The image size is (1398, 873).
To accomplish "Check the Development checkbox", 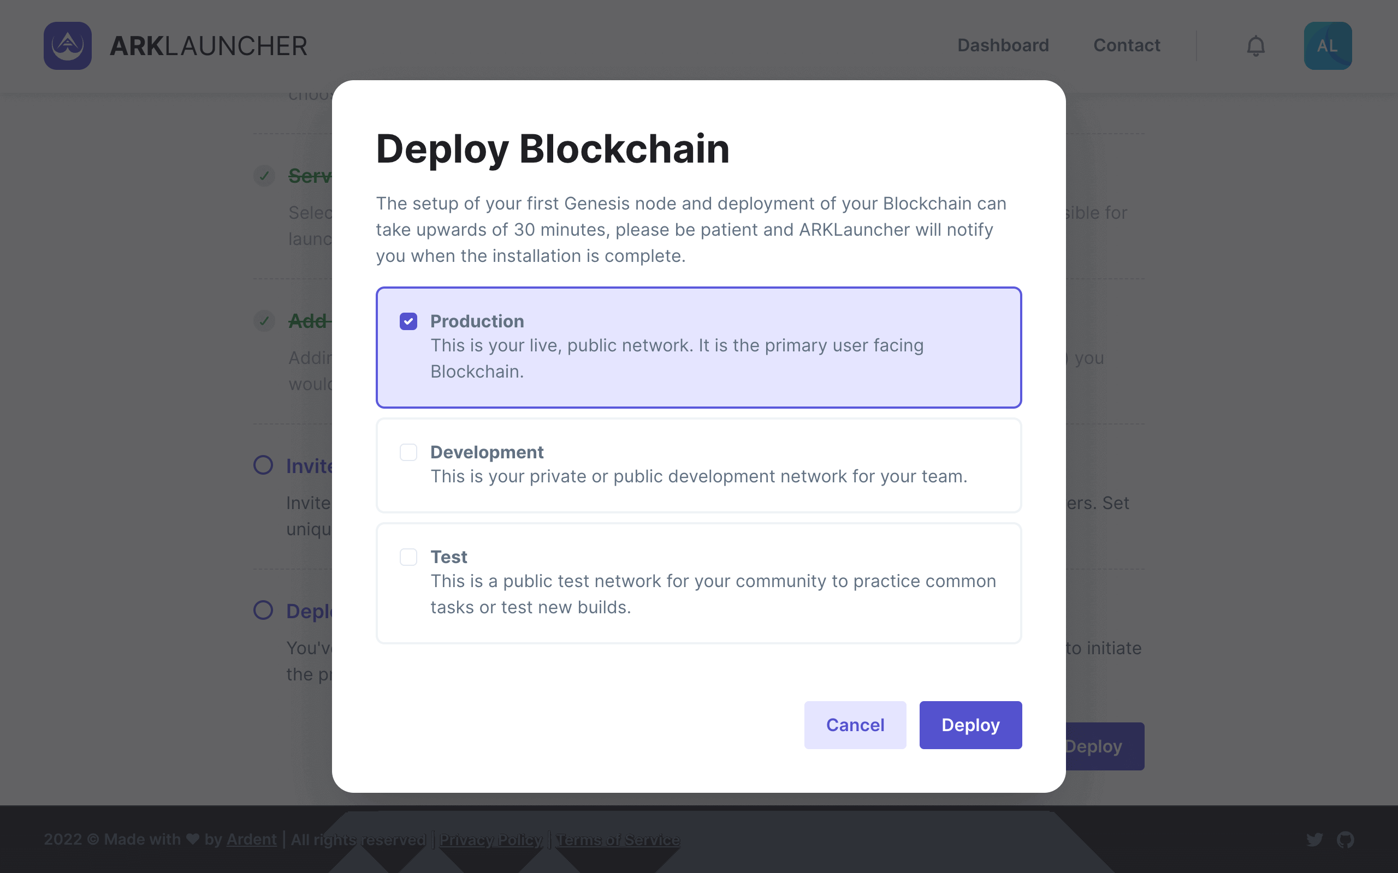I will tap(408, 452).
